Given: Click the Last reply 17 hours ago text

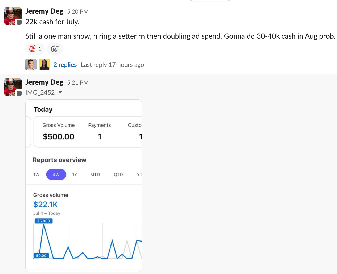Looking at the screenshot, I should point(112,65).
